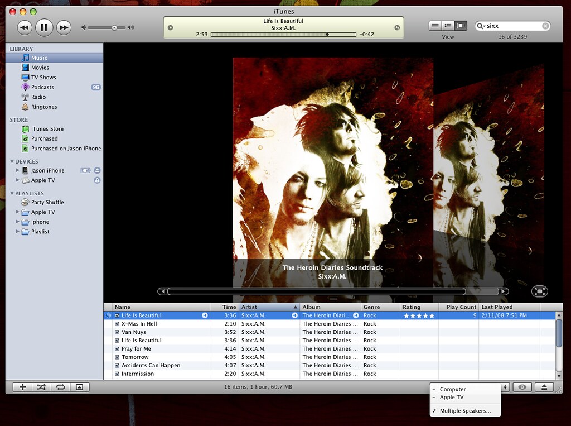This screenshot has height=426, width=571.
Task: Clear the search field with the X button
Action: pyautogui.click(x=545, y=26)
